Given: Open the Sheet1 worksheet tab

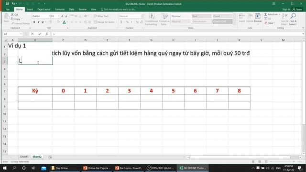Looking at the screenshot, I should click(x=24, y=157).
